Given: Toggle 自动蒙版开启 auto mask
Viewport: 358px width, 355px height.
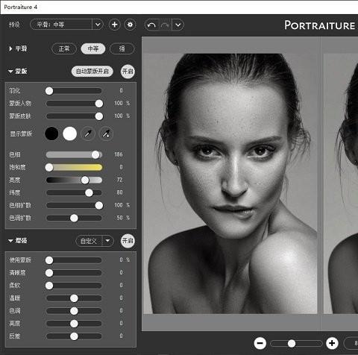Looking at the screenshot, I should 92,72.
